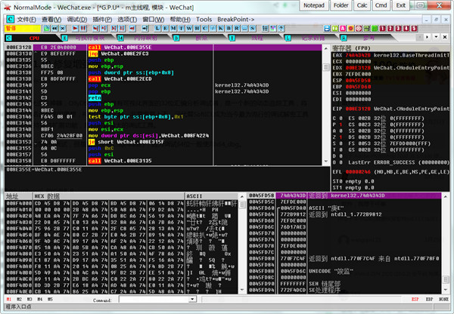Image resolution: width=454 pixels, height=314 pixels.
Task: Open Call stack with K icon
Action: tap(221, 29)
